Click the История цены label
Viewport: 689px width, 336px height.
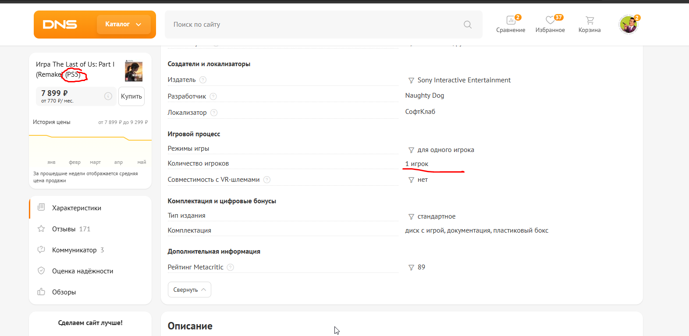[x=52, y=122]
